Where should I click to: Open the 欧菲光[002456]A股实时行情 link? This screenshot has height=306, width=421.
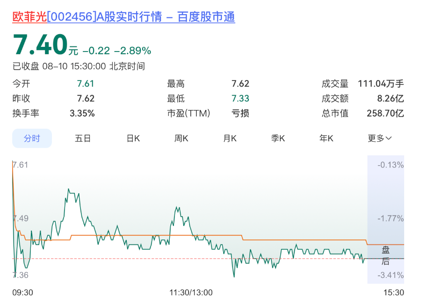[x=123, y=17]
